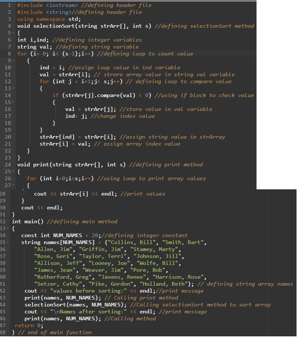The width and height of the screenshot is (298, 340).
Task: Click the string "Harrison, Rose"
Action: [178, 277]
